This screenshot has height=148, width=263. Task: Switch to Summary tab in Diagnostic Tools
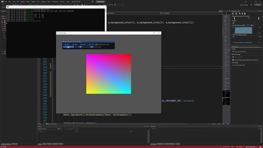pyautogui.click(x=235, y=46)
